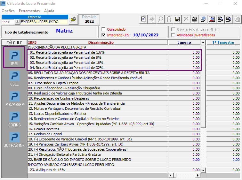242x180 pixels.
Task: Select row 16. Demais Receitas
Action: [98, 129]
